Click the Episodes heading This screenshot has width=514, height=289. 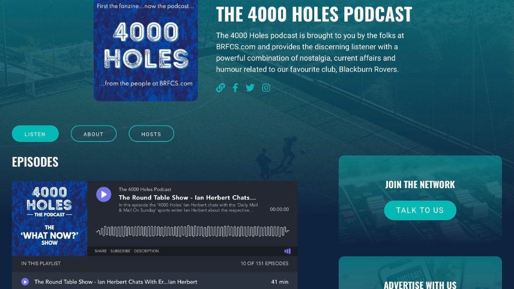point(35,162)
